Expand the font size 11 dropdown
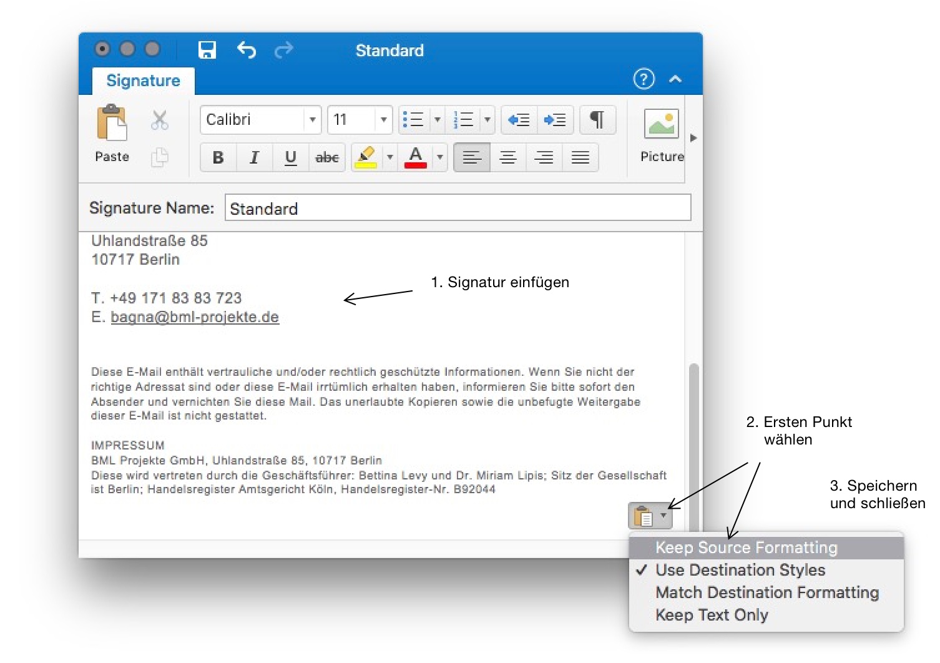This screenshot has height=663, width=940. coord(383,120)
